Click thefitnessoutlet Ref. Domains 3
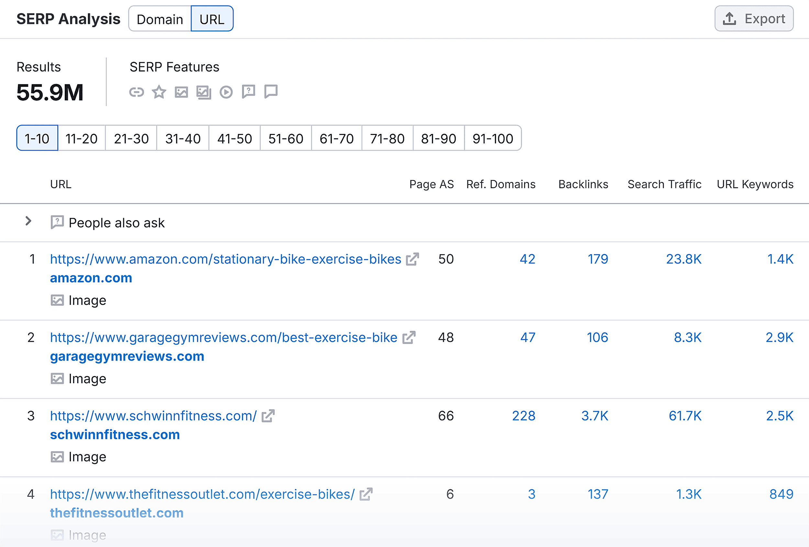Screen dimensions: 809x547 click(x=532, y=494)
